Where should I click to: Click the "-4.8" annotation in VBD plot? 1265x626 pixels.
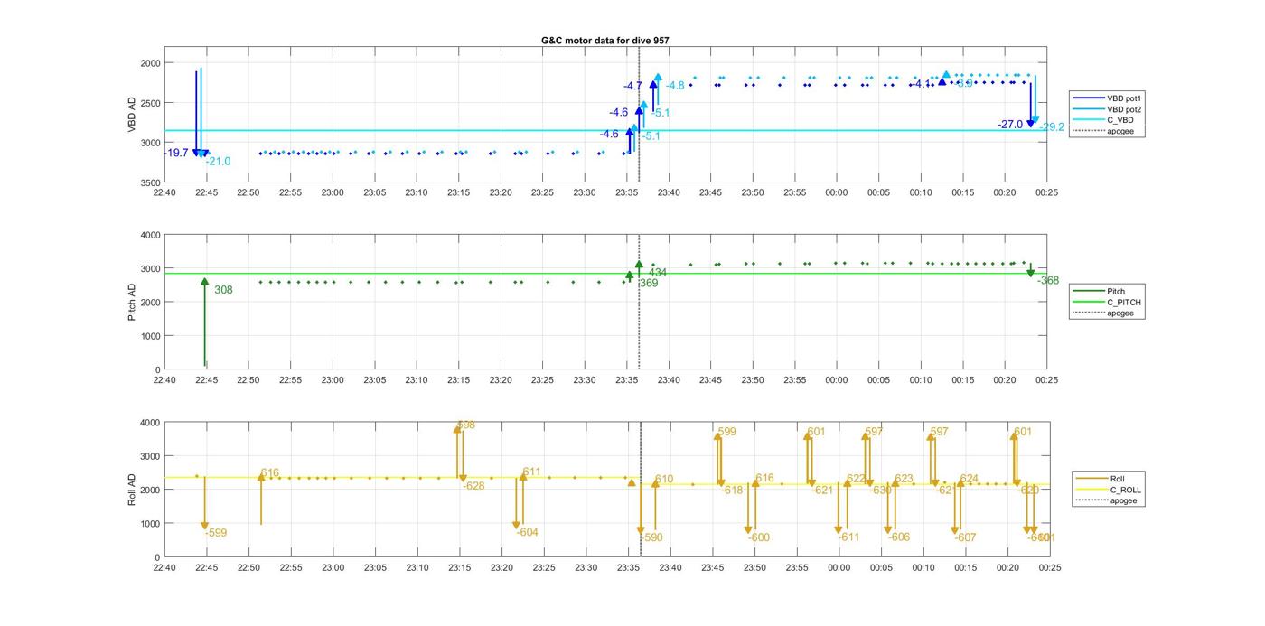pyautogui.click(x=675, y=86)
